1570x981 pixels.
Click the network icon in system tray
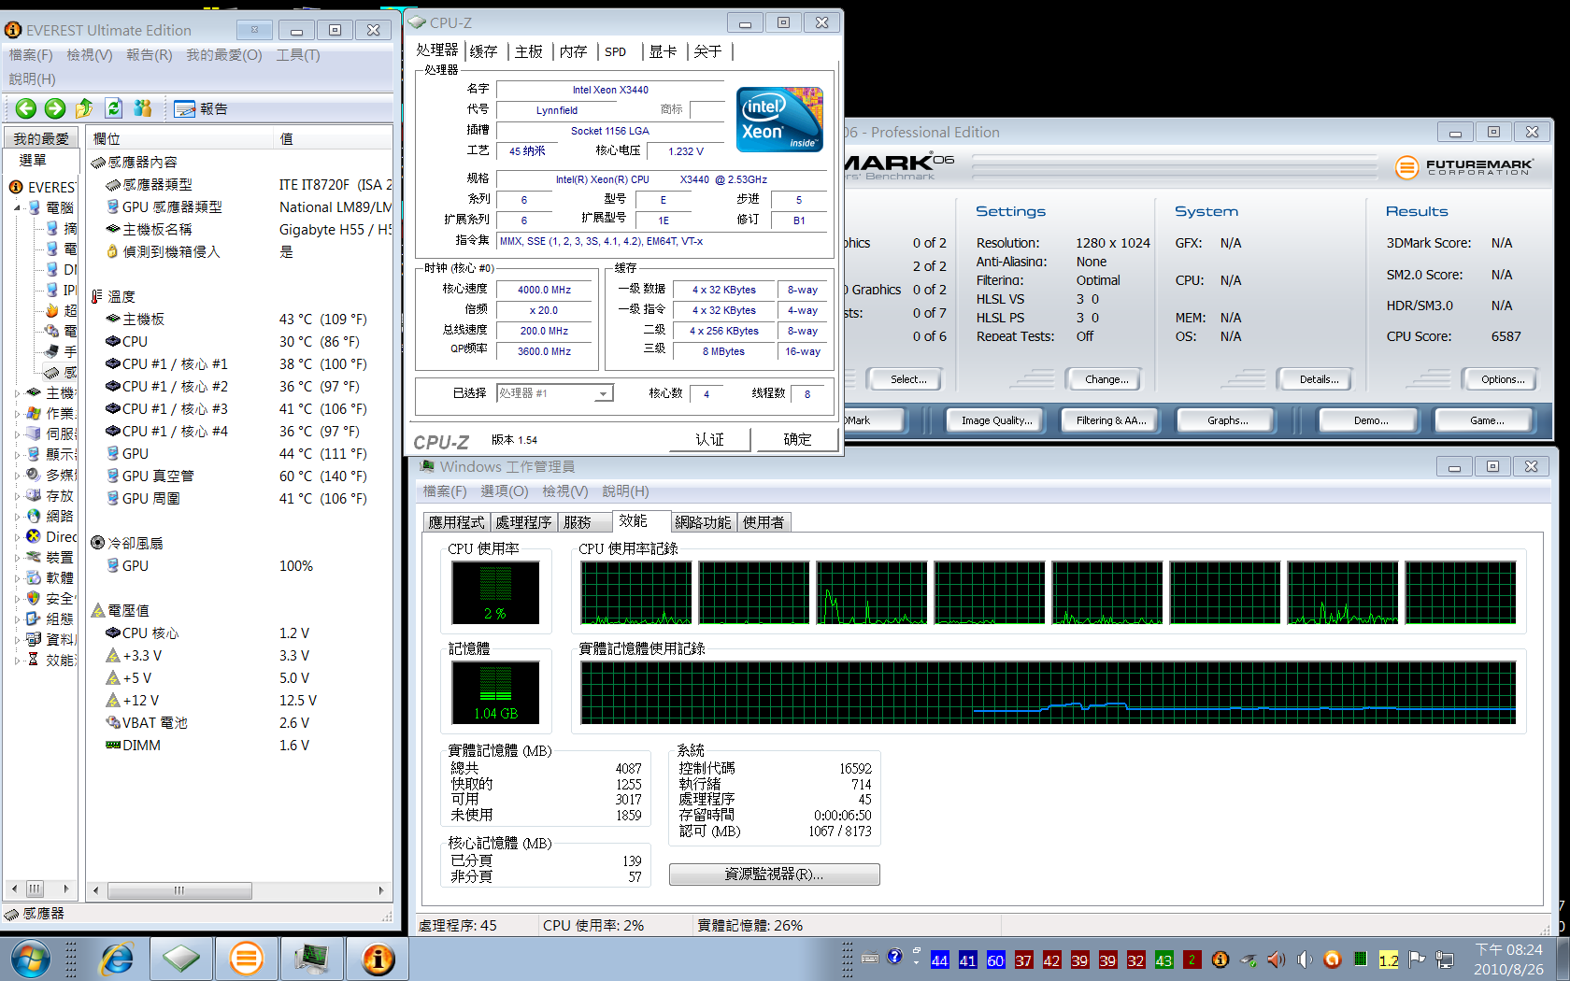coord(1445,960)
